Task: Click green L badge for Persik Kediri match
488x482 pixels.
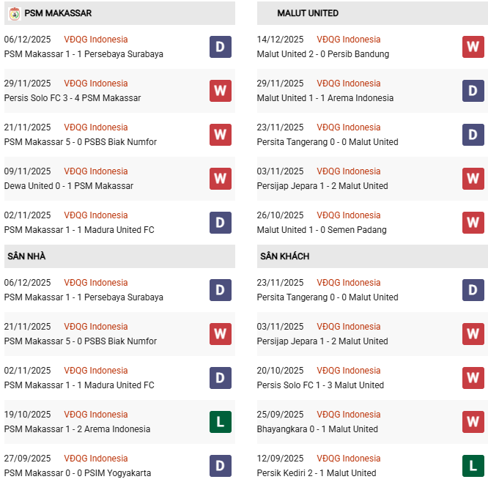Action: 473,466
